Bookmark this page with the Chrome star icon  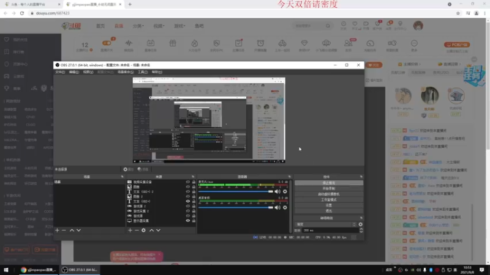458,13
